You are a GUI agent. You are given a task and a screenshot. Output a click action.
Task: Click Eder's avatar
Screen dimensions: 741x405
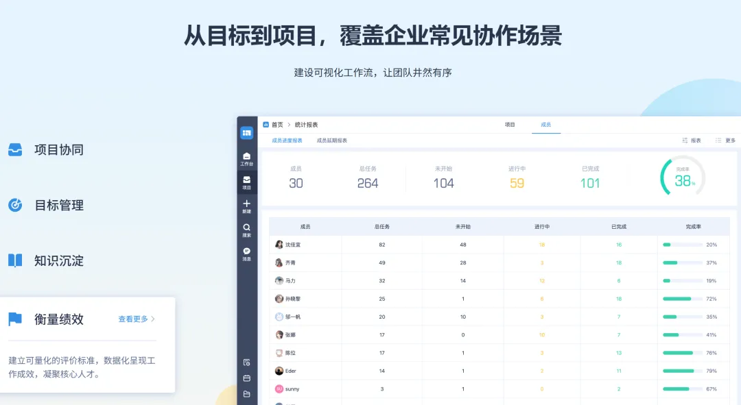point(279,371)
